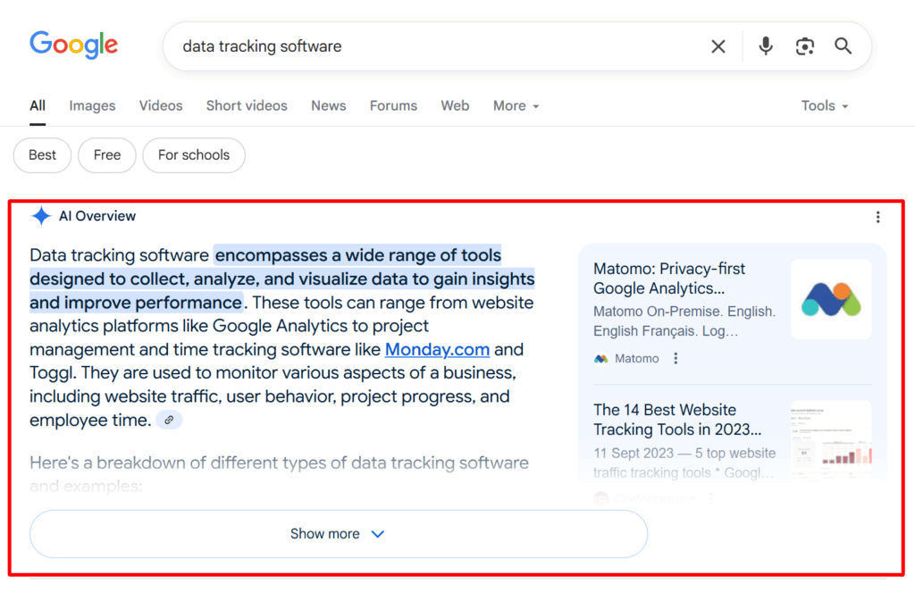Click highlighted text 'encompasses a wide range of tools'
Screen dimensions: 915x592
(358, 254)
